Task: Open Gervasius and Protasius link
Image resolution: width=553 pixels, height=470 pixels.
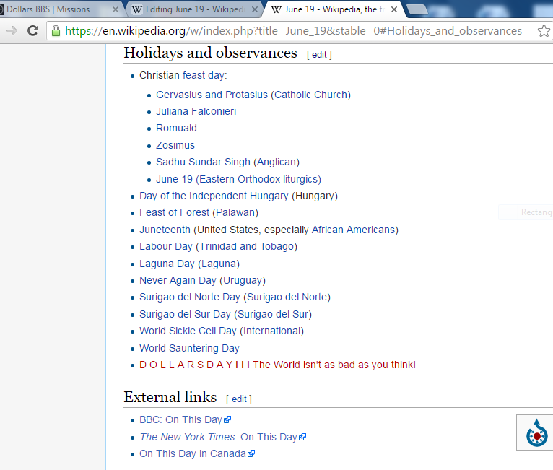Action: pyautogui.click(x=212, y=95)
